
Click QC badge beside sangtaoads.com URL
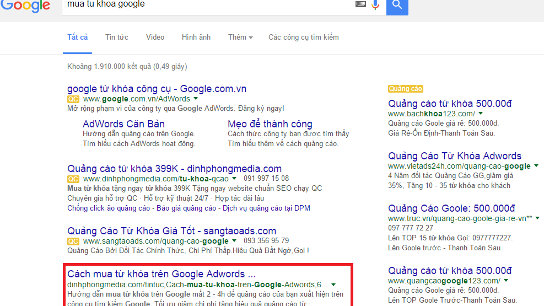[x=73, y=241]
